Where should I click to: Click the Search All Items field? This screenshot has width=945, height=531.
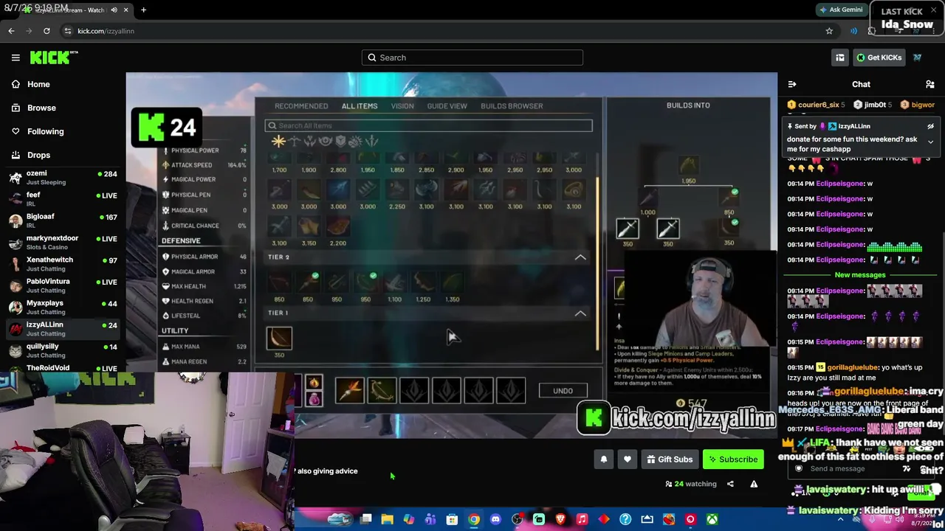pyautogui.click(x=428, y=126)
